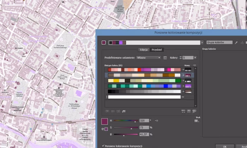
Task: Toggle the arrow of the yellow-green color row
Action: [183, 81]
